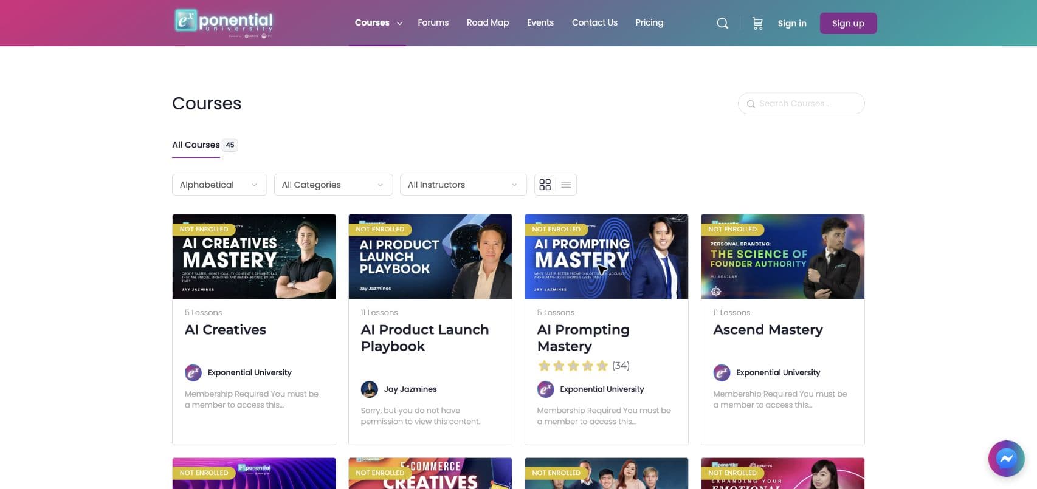
Task: Open the Alphabetical sort dropdown
Action: 219,185
